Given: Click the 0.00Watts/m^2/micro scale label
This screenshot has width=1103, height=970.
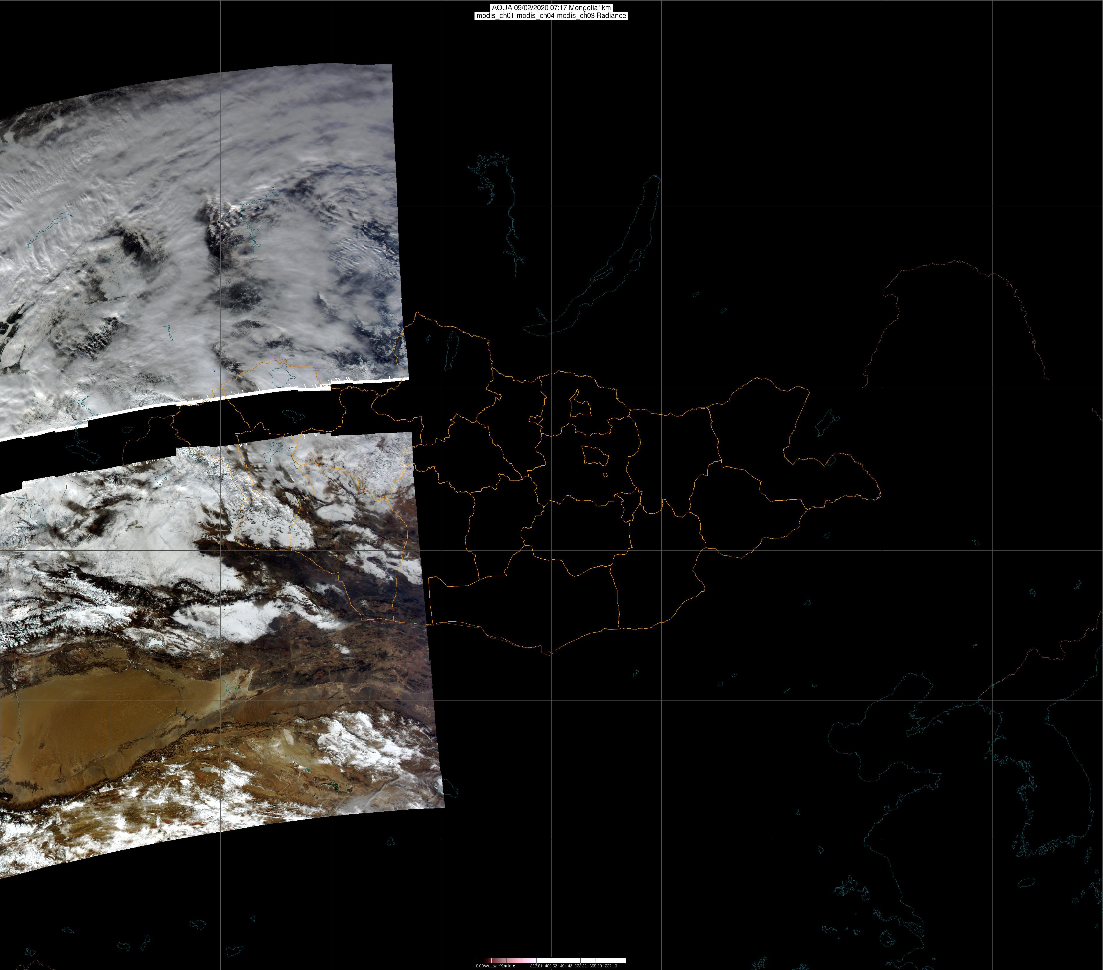Looking at the screenshot, I should click(x=495, y=966).
